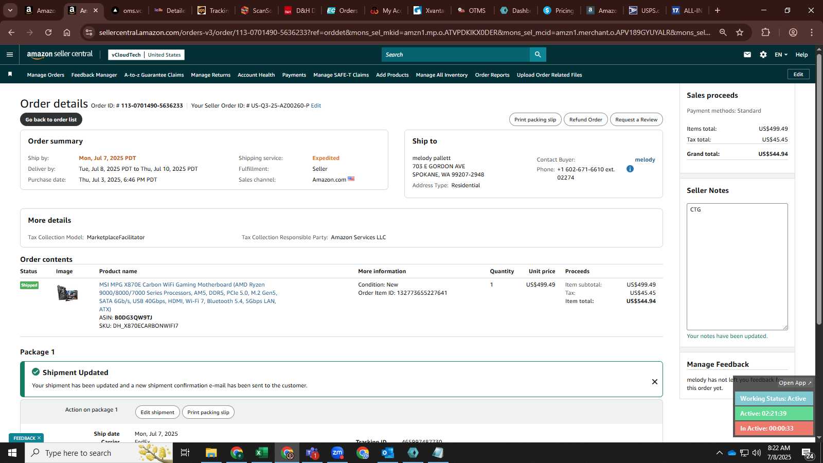Open the notification center icon
Viewport: 823px width, 463px height.
click(x=807, y=453)
